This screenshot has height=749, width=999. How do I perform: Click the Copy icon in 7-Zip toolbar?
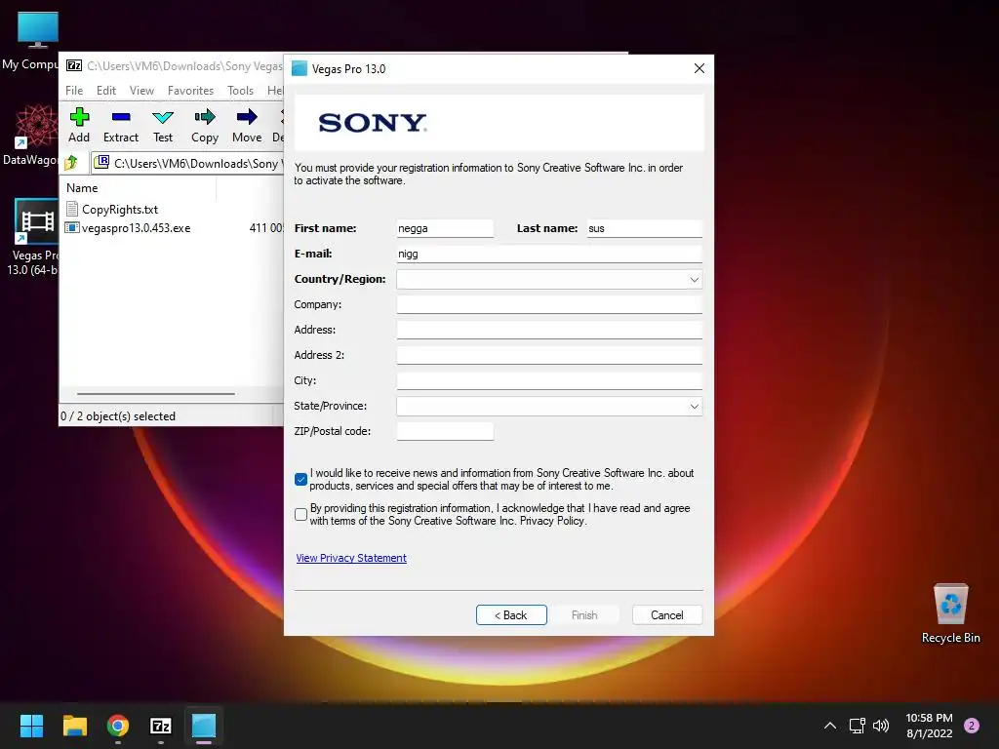click(x=205, y=125)
